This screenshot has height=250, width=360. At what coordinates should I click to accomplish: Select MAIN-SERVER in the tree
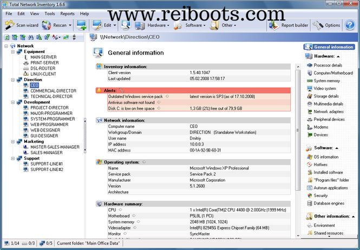click(x=43, y=57)
